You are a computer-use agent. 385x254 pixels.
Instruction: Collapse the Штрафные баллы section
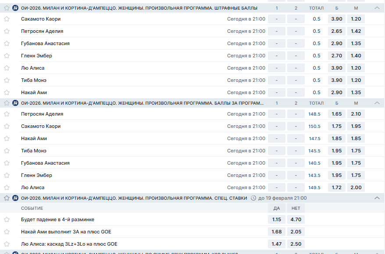377,8
